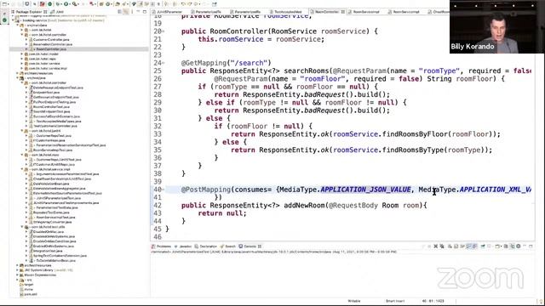
Task: Click cursor position 40 : 61 in status bar
Action: tap(433, 301)
